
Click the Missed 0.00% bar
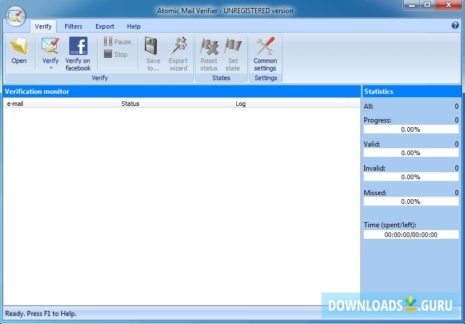click(x=411, y=201)
